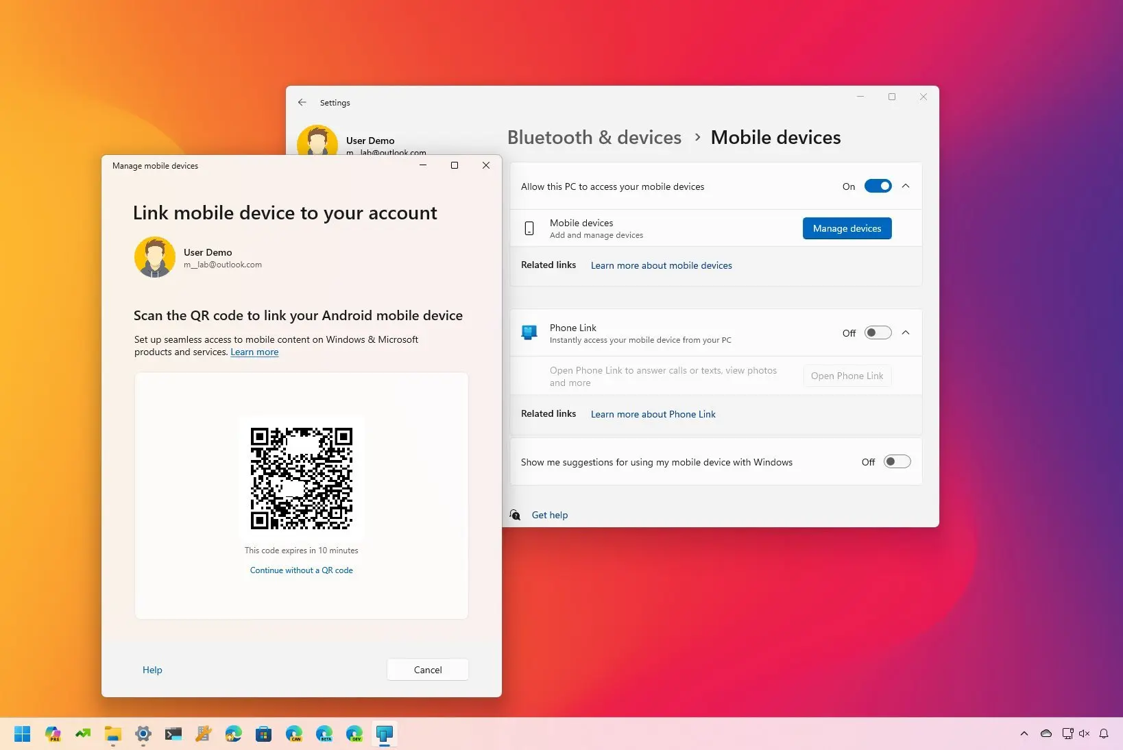The width and height of the screenshot is (1123, 750).
Task: Launch Edge Beta from taskbar
Action: point(324,734)
